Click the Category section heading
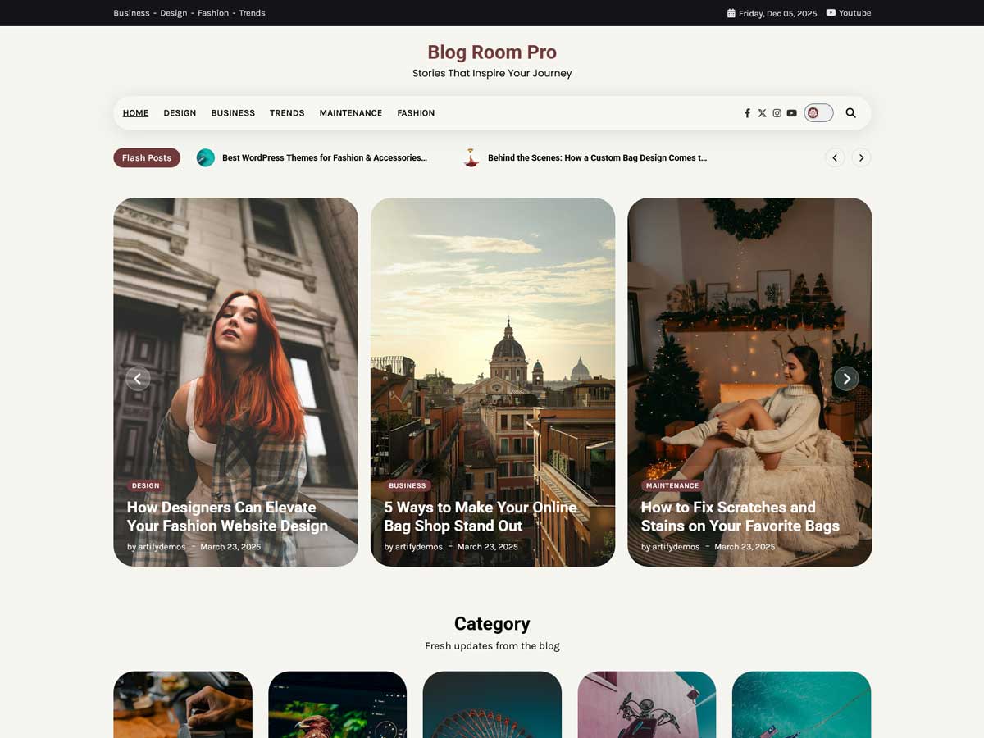Viewport: 984px width, 738px height. 492,623
